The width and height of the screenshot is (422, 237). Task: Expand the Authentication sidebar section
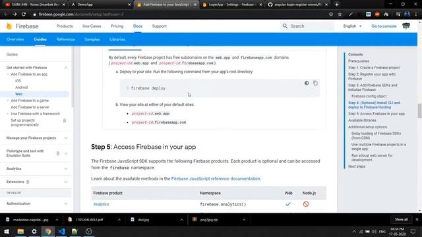(66, 203)
